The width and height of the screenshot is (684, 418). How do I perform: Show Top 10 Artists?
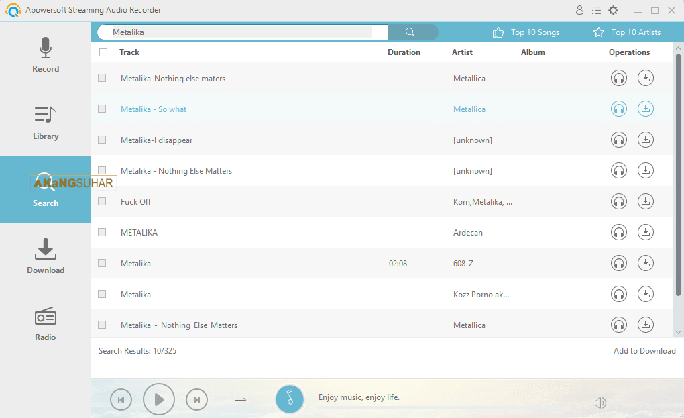tap(627, 32)
